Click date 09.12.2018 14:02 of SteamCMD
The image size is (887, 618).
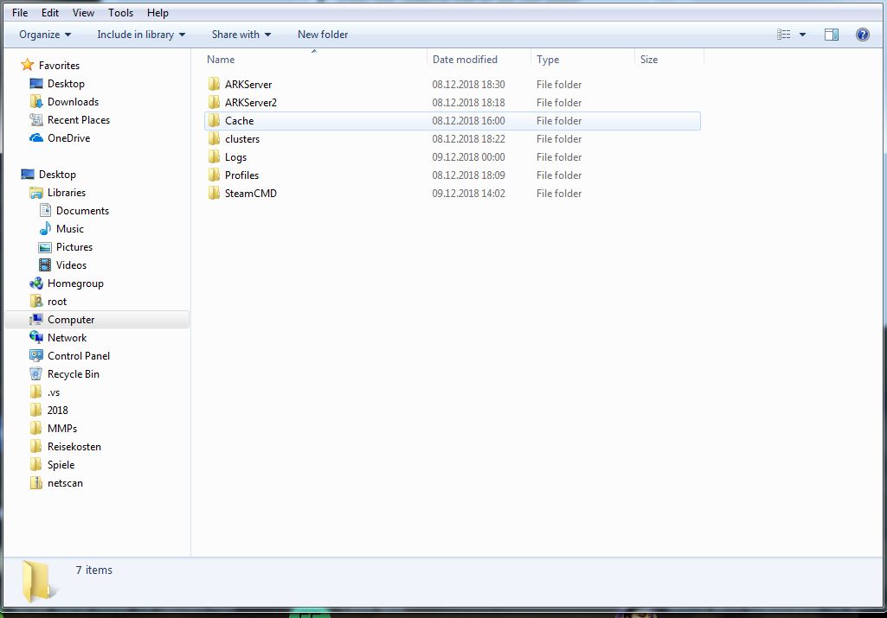468,194
